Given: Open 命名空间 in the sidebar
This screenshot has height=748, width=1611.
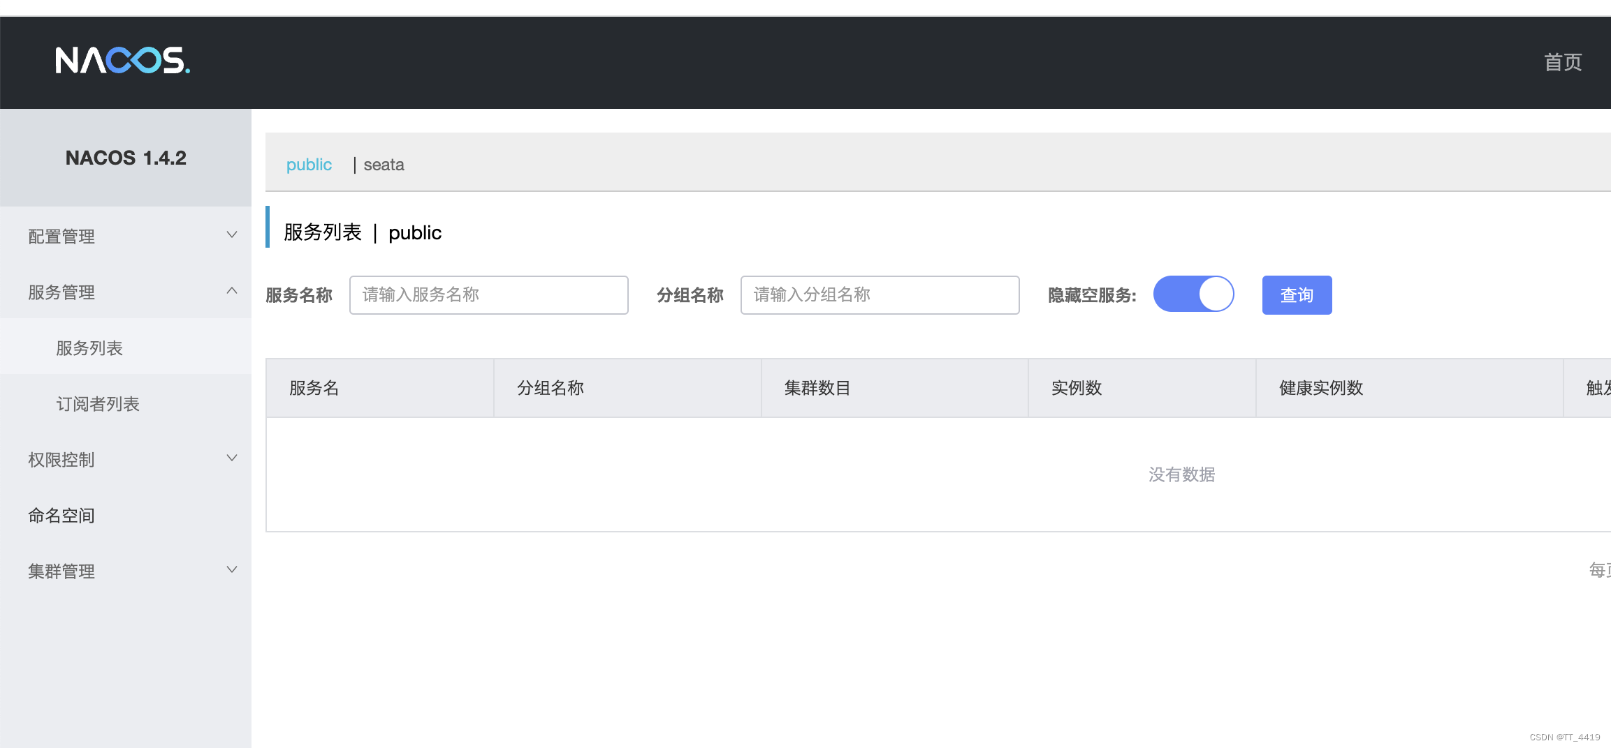Looking at the screenshot, I should pyautogui.click(x=126, y=515).
